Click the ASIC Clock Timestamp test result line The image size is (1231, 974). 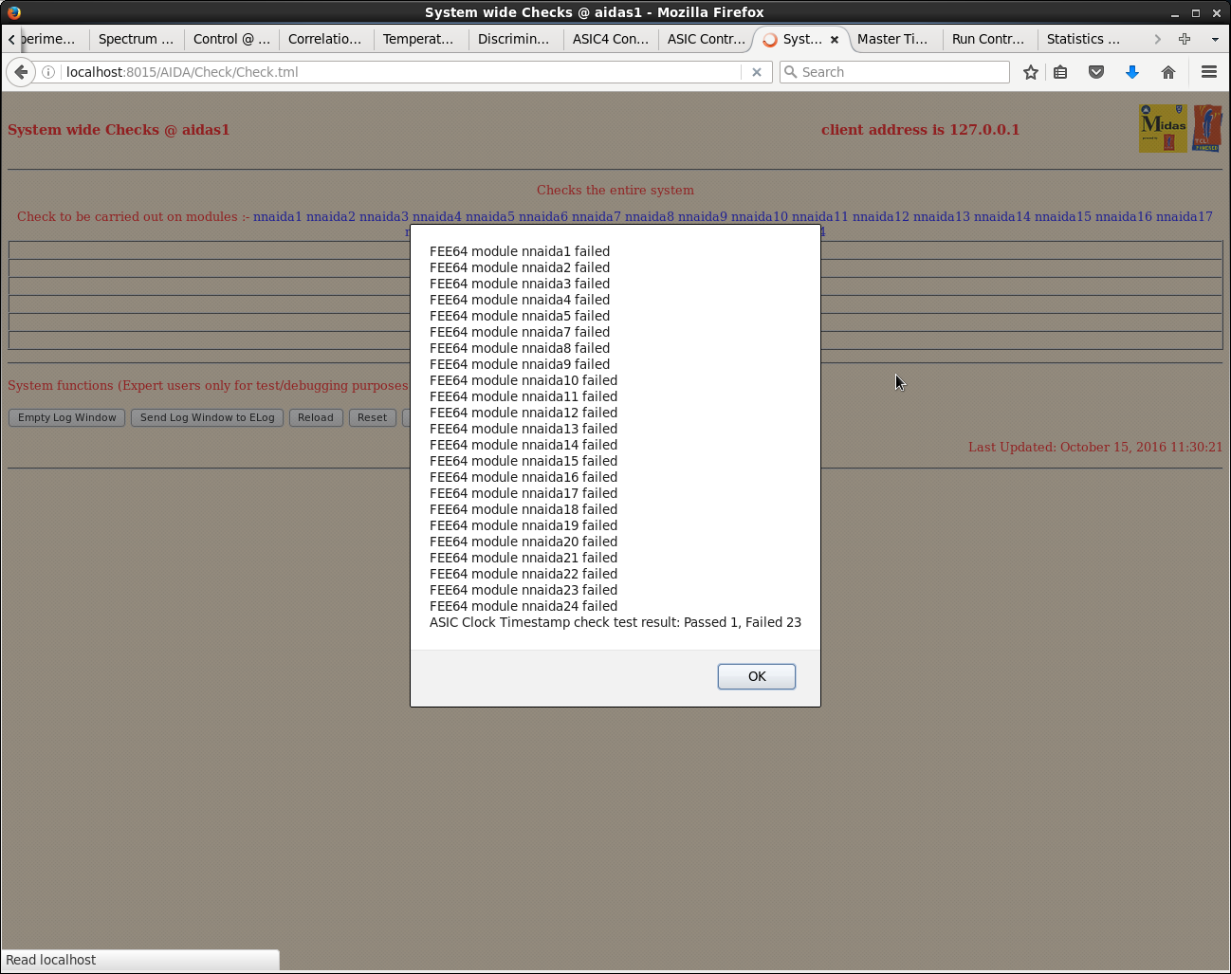[615, 622]
